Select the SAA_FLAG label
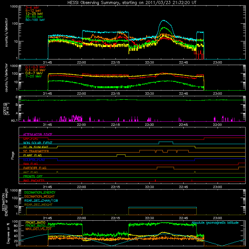 coord(31,164)
